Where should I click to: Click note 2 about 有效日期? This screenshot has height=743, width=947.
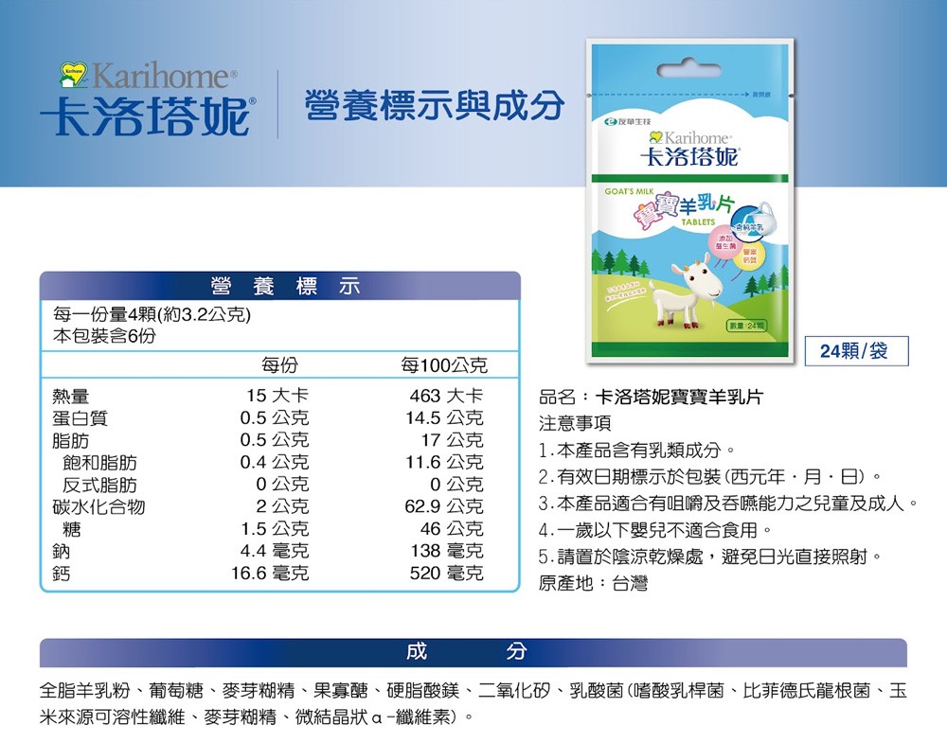point(709,476)
